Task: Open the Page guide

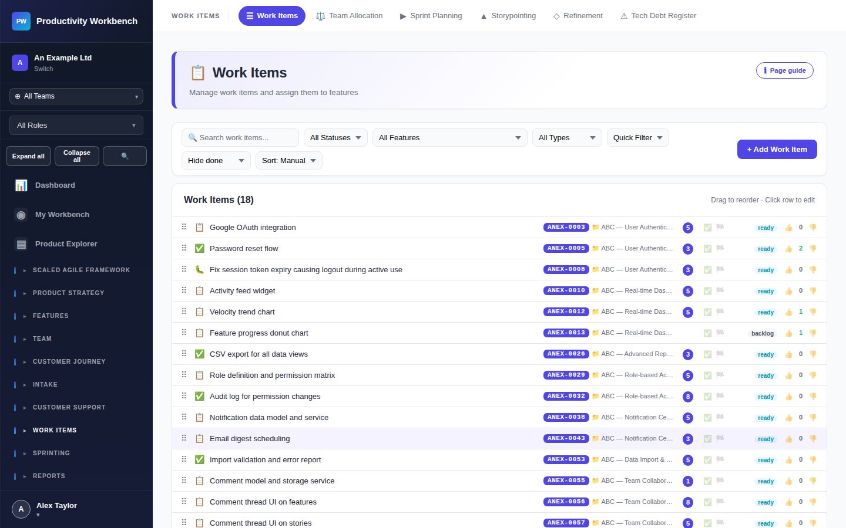Action: [785, 70]
